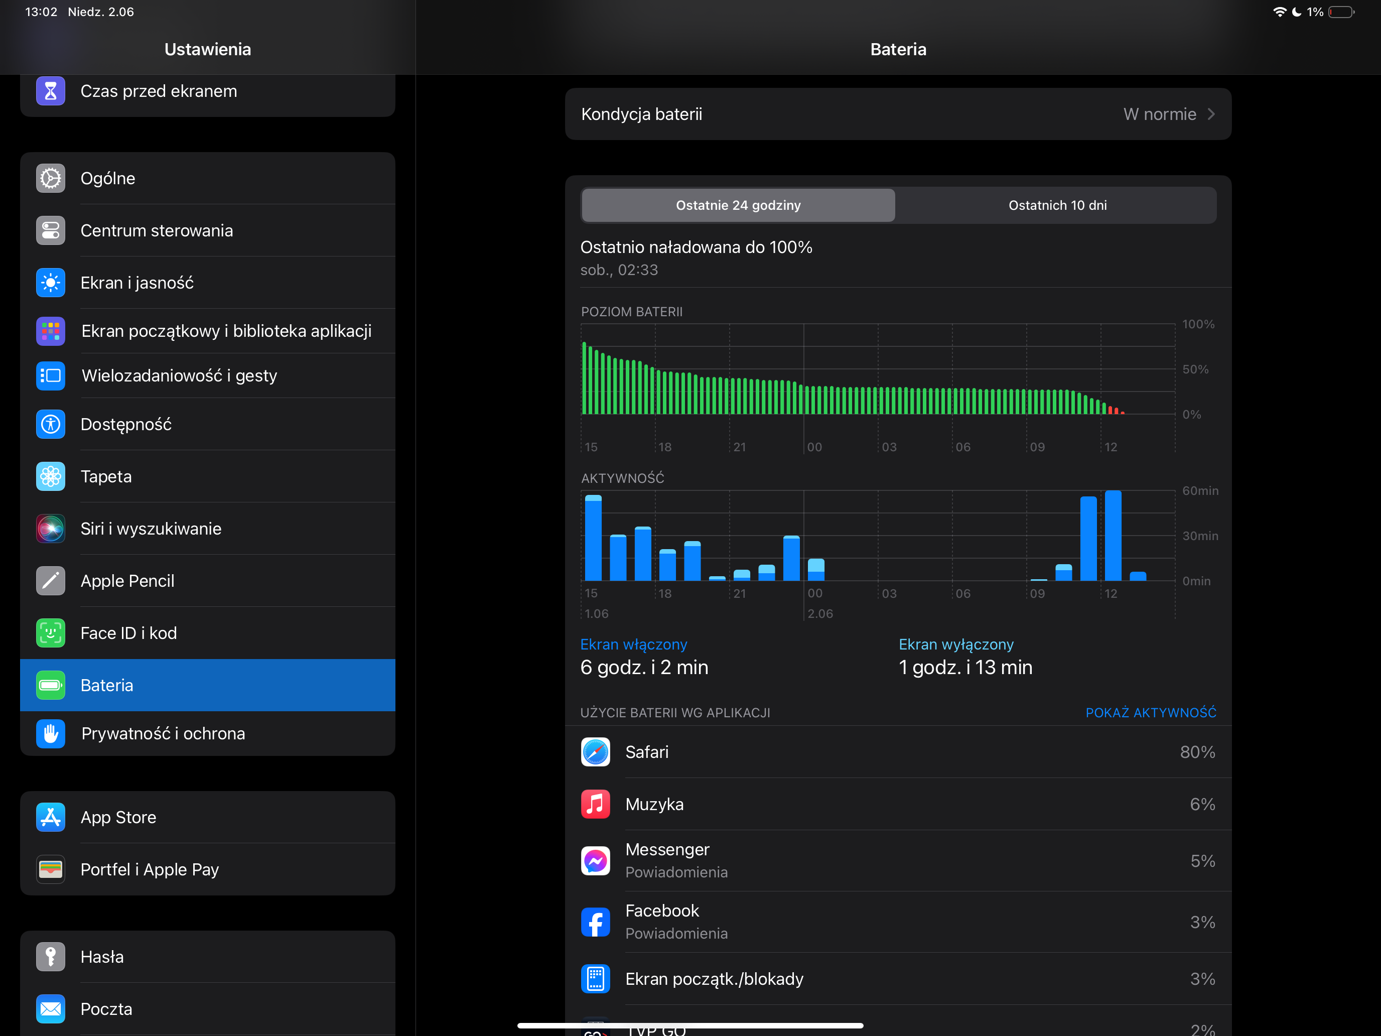Tap the Dostępność accessibility icon

[x=51, y=425]
